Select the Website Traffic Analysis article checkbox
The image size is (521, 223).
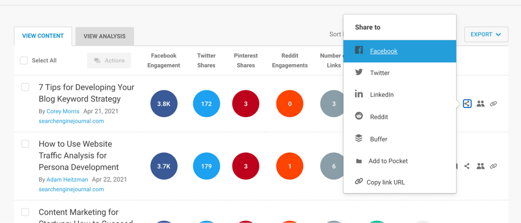coord(25,144)
